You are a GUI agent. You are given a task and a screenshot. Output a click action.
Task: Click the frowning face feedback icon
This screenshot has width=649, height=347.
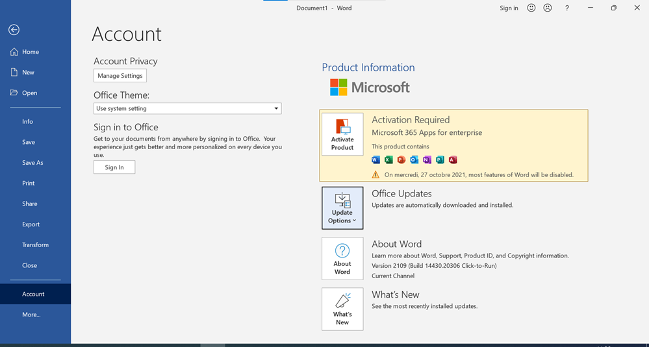548,8
